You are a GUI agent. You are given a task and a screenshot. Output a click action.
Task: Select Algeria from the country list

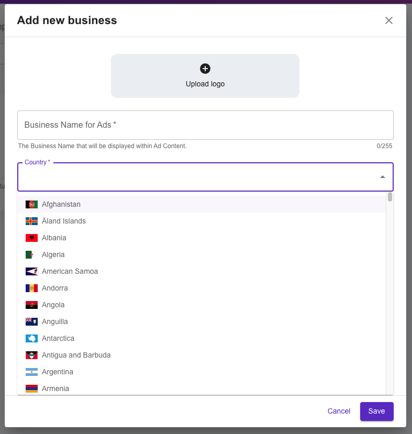pos(202,254)
